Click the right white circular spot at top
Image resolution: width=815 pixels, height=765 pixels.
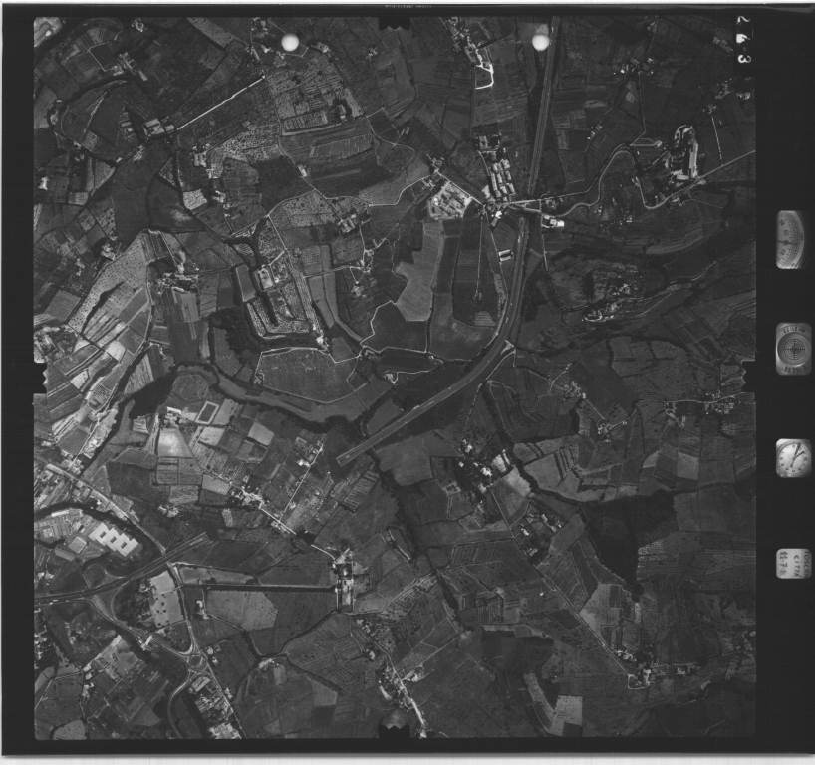[x=540, y=42]
